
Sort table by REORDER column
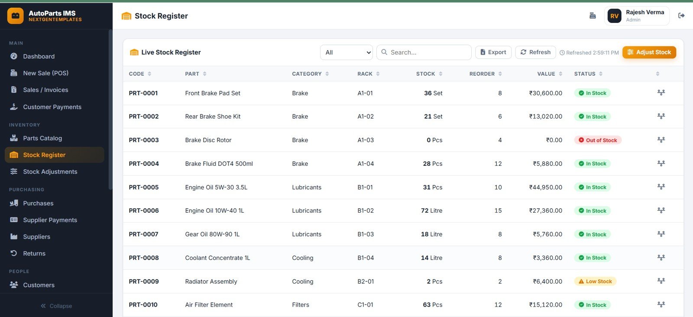click(486, 74)
